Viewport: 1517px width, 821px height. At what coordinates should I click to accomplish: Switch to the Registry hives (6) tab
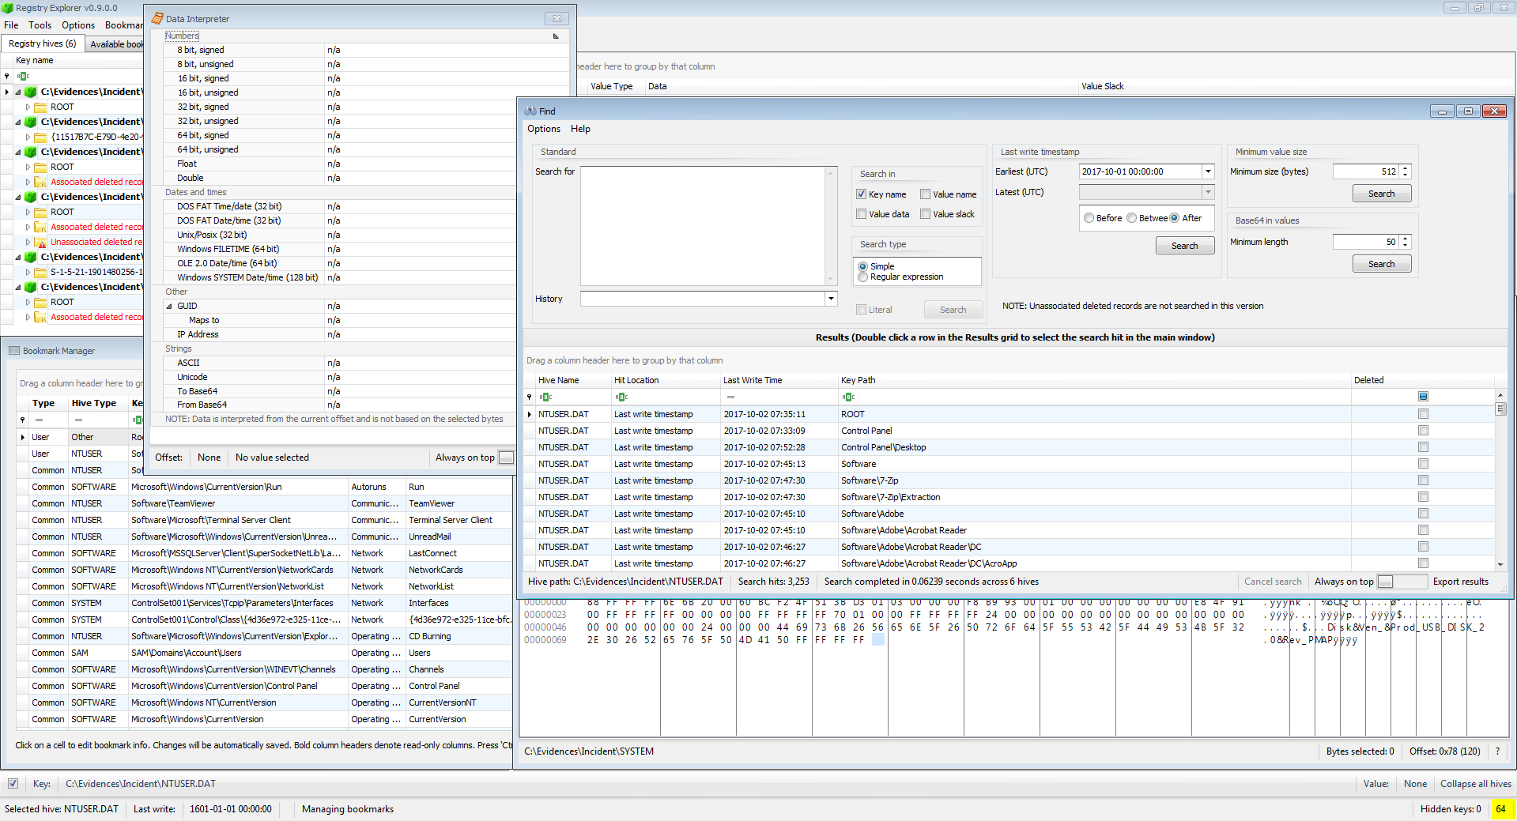click(x=42, y=43)
